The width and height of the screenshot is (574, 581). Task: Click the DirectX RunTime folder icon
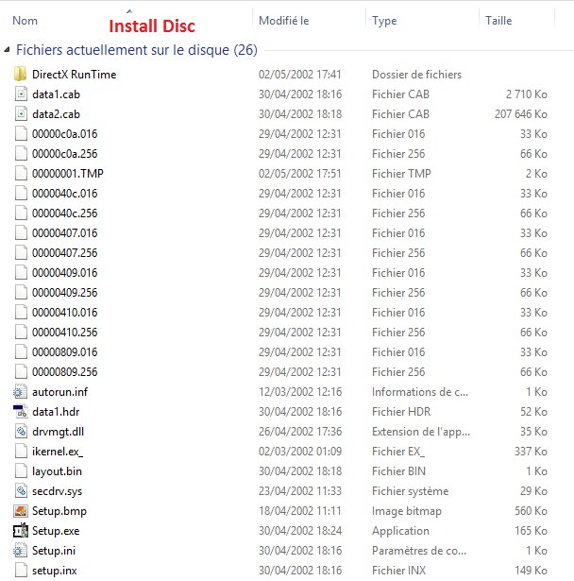click(x=20, y=74)
